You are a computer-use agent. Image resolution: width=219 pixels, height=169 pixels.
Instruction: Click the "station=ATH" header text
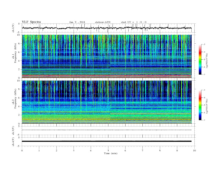(103, 22)
